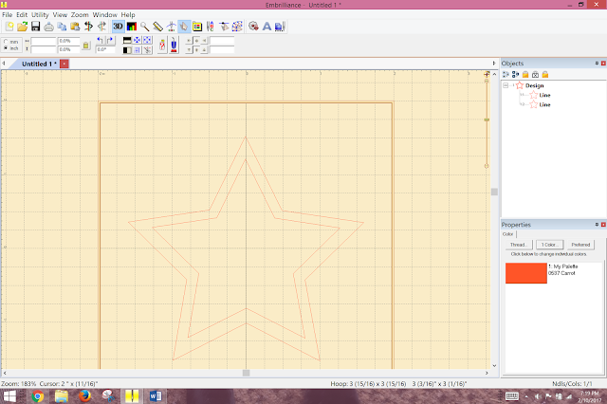
Task: Click the stitch simulator icon before letter A
Action: (x=253, y=27)
